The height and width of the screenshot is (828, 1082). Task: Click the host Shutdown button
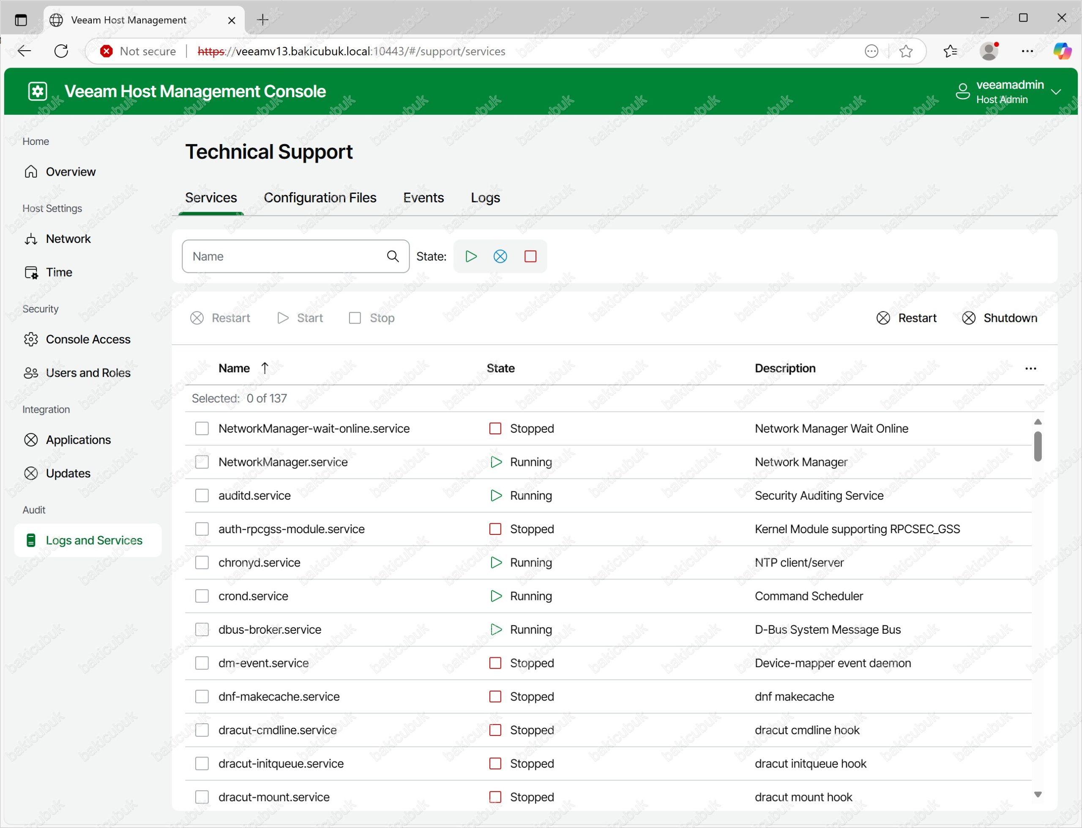[x=999, y=318]
